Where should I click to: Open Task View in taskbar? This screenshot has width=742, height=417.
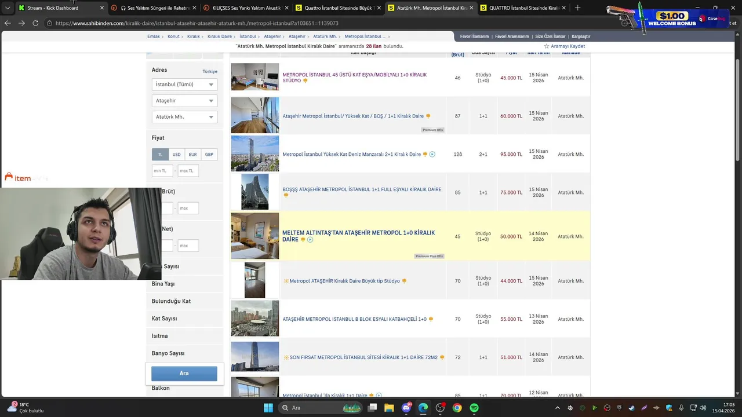(373, 408)
